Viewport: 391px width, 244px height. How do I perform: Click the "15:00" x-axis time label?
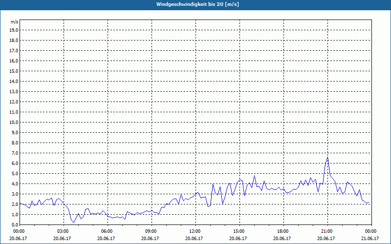tap(239, 231)
